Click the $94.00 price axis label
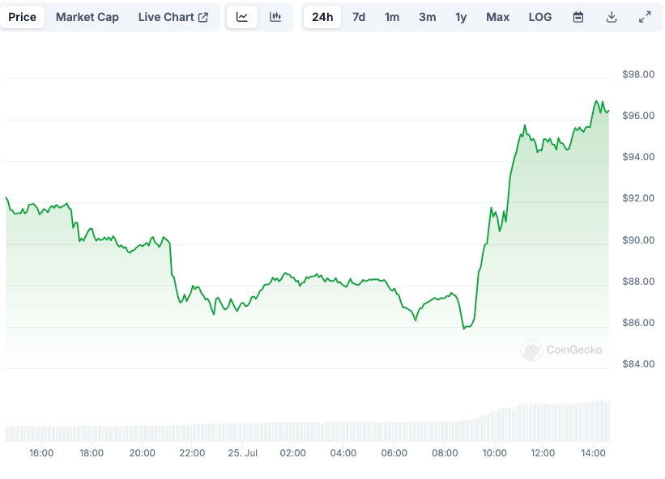This screenshot has height=479, width=665. tap(638, 157)
